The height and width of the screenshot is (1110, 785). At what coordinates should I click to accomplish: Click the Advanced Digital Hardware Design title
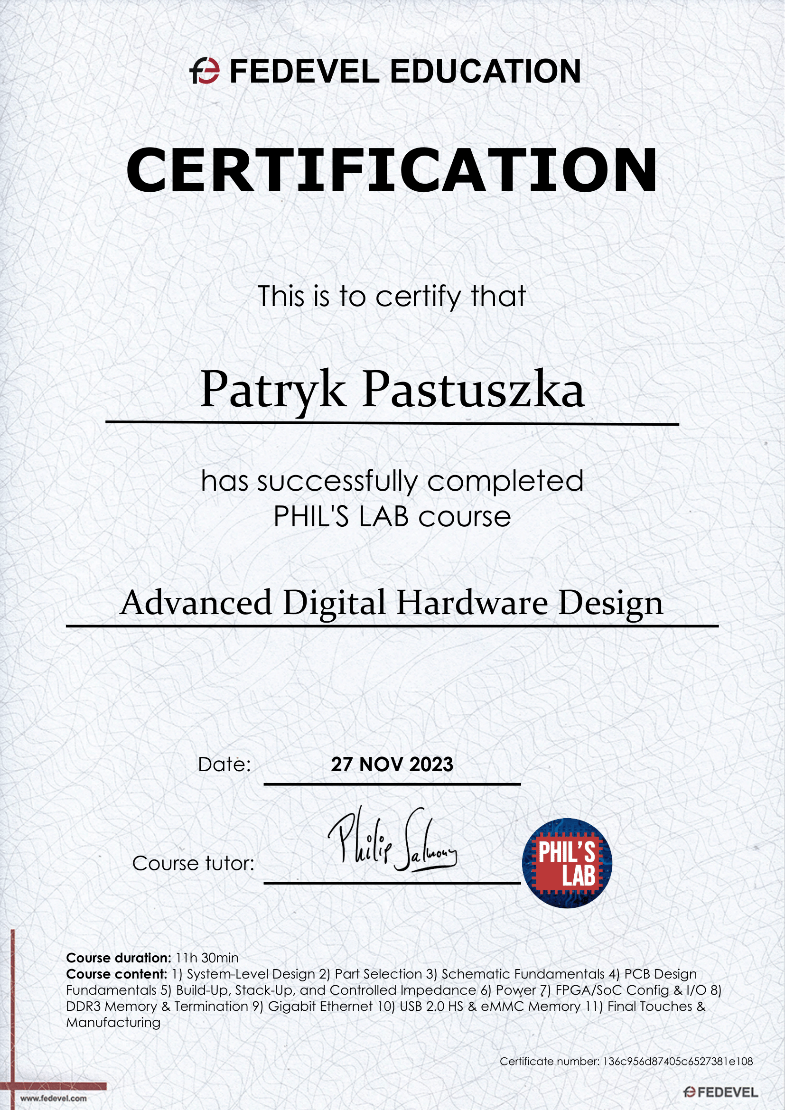pos(392,603)
